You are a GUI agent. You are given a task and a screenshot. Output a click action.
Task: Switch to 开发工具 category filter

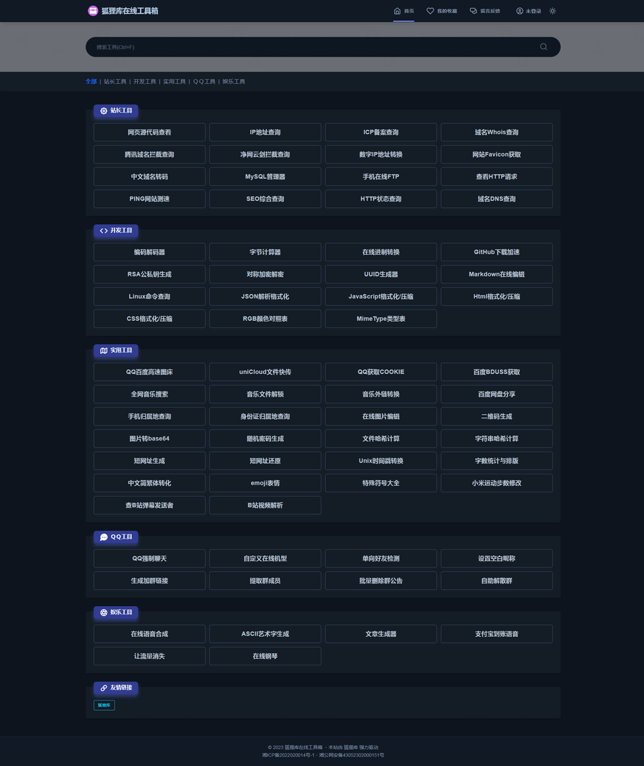(x=145, y=82)
